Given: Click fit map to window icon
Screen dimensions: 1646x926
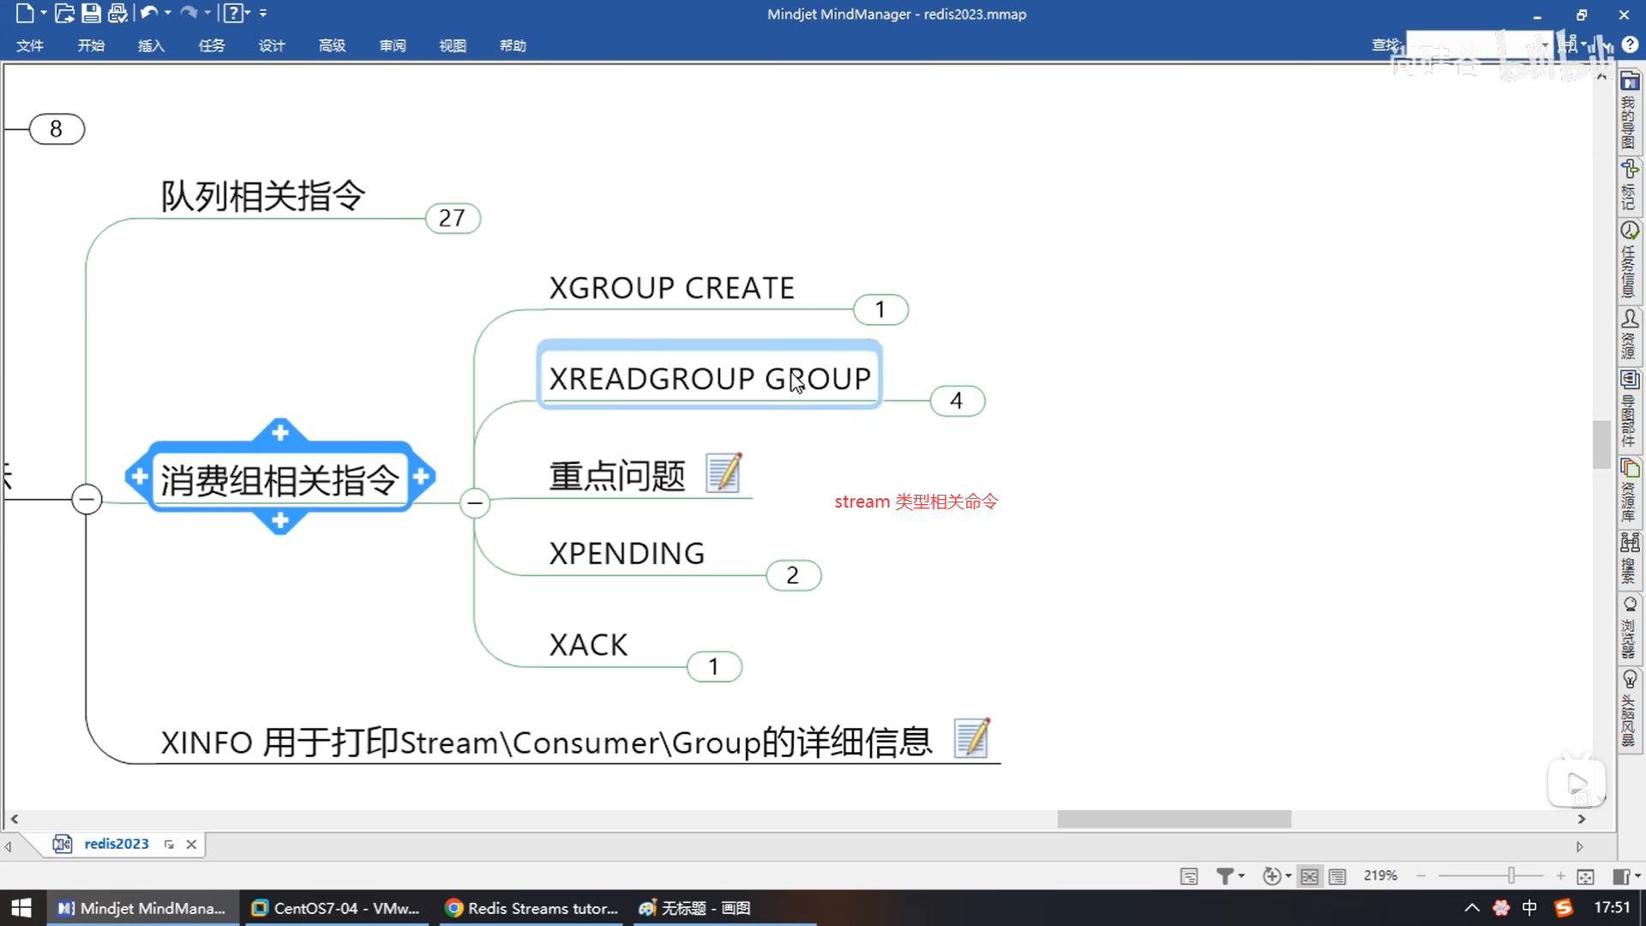Looking at the screenshot, I should click(x=1585, y=876).
